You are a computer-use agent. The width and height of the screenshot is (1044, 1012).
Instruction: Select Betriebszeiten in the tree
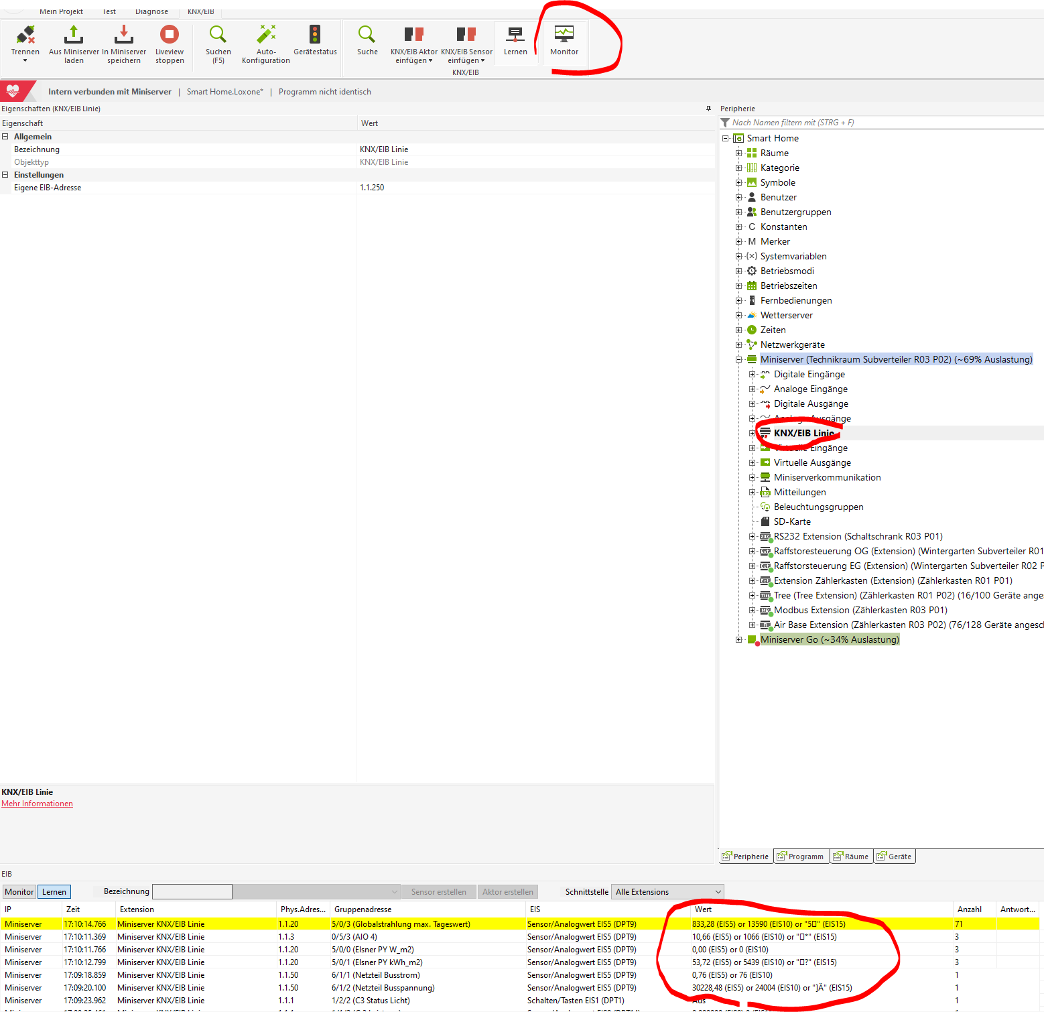(x=789, y=286)
